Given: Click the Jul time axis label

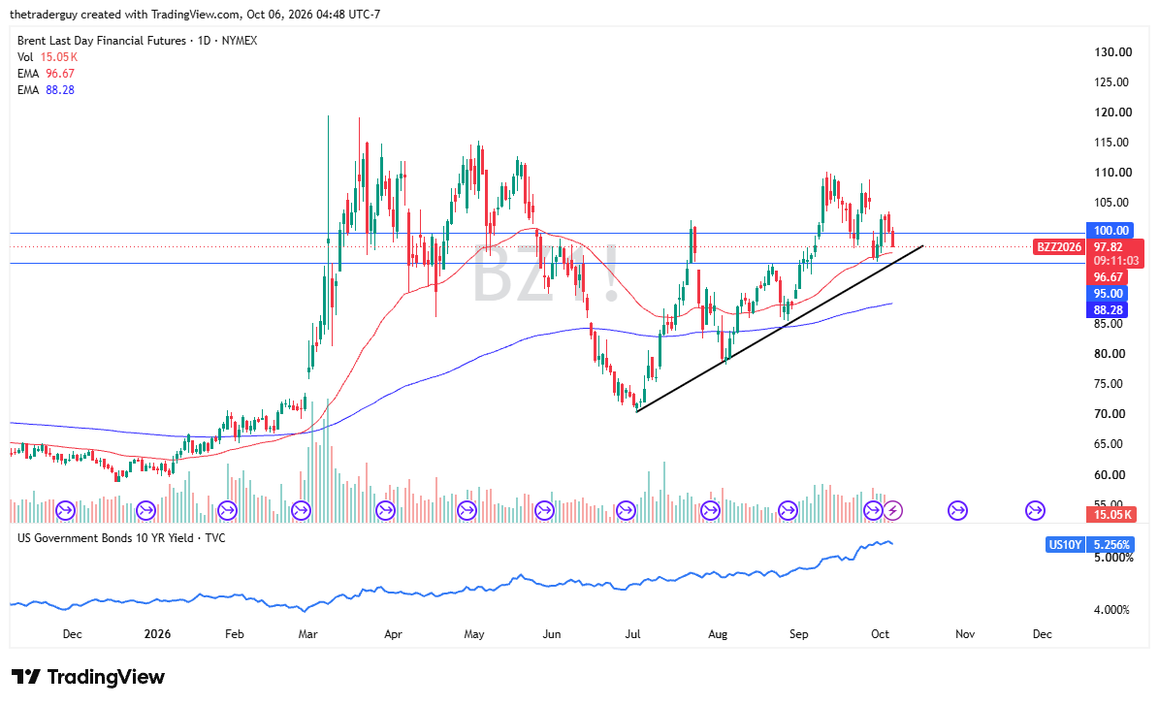Looking at the screenshot, I should coord(632,633).
